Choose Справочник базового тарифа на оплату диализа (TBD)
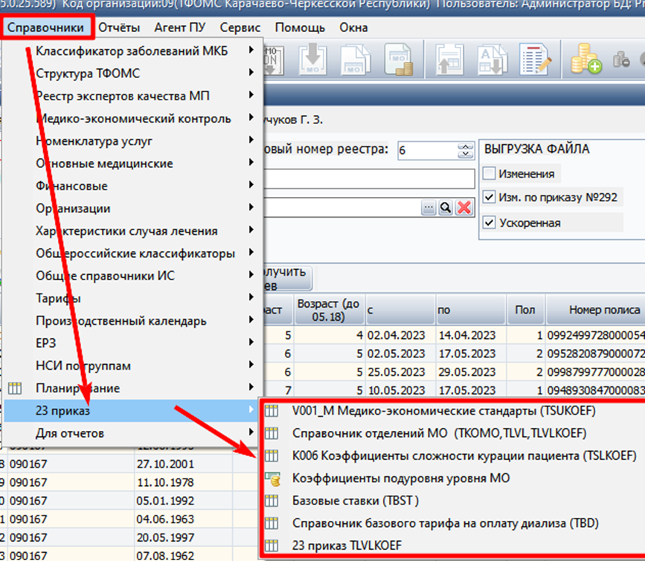Image resolution: width=645 pixels, height=561 pixels. (x=446, y=523)
